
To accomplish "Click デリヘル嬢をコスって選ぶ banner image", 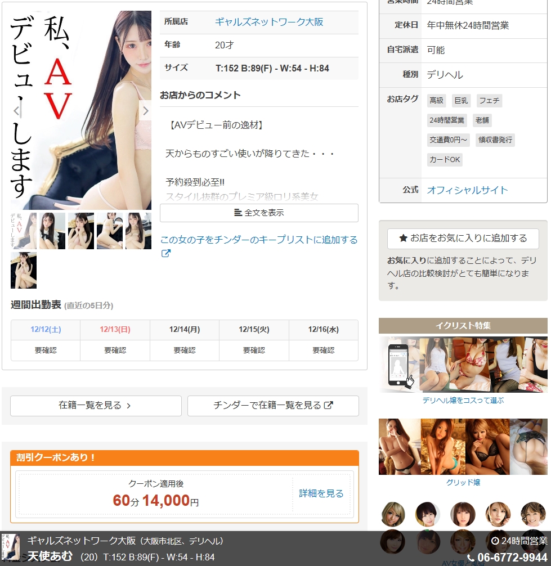I will (463, 365).
